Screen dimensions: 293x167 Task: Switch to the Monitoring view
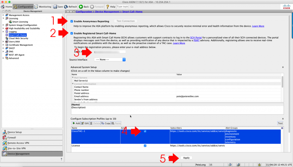click(x=43, y=6)
